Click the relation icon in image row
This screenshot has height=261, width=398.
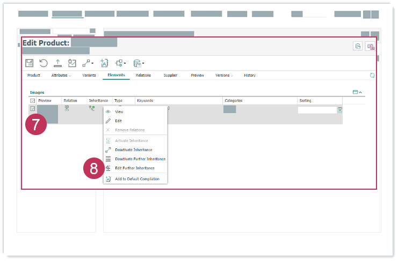pos(67,109)
